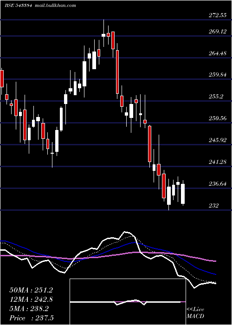Click the Price : 237.5 readout
The height and width of the screenshot is (325, 232).
32,318
